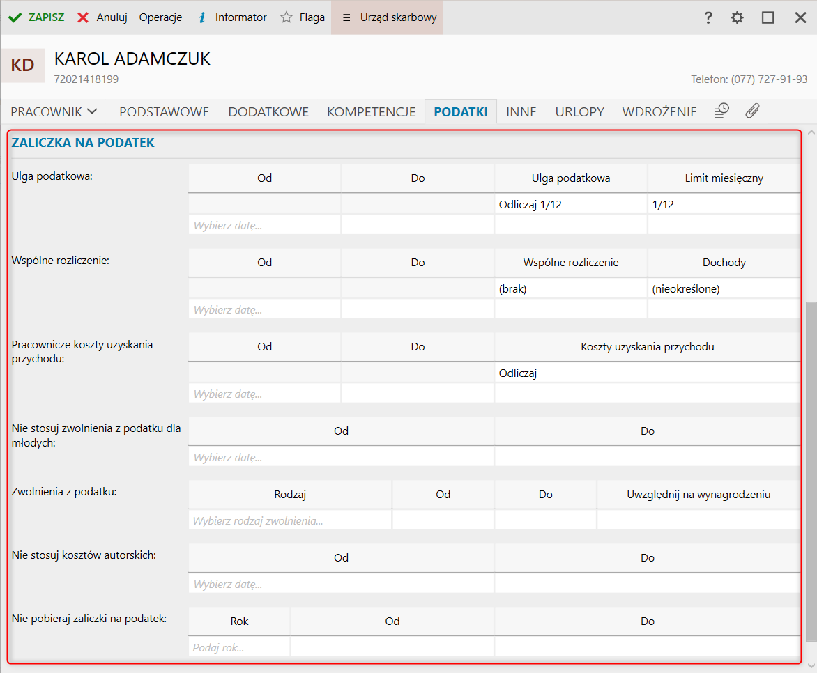Select exemption type in Zwolnienia z podatku

coord(290,520)
